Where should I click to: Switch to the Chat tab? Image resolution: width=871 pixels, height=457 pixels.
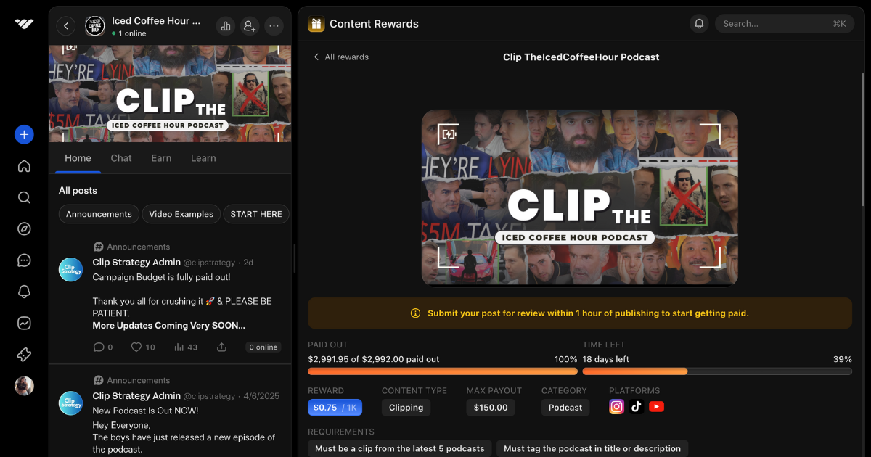click(121, 158)
